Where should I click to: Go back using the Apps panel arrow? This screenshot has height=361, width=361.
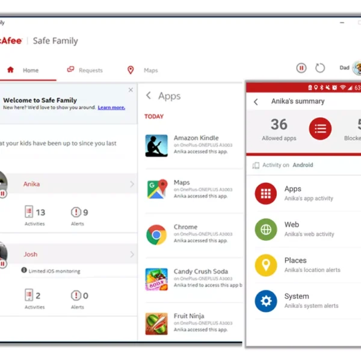tap(149, 96)
